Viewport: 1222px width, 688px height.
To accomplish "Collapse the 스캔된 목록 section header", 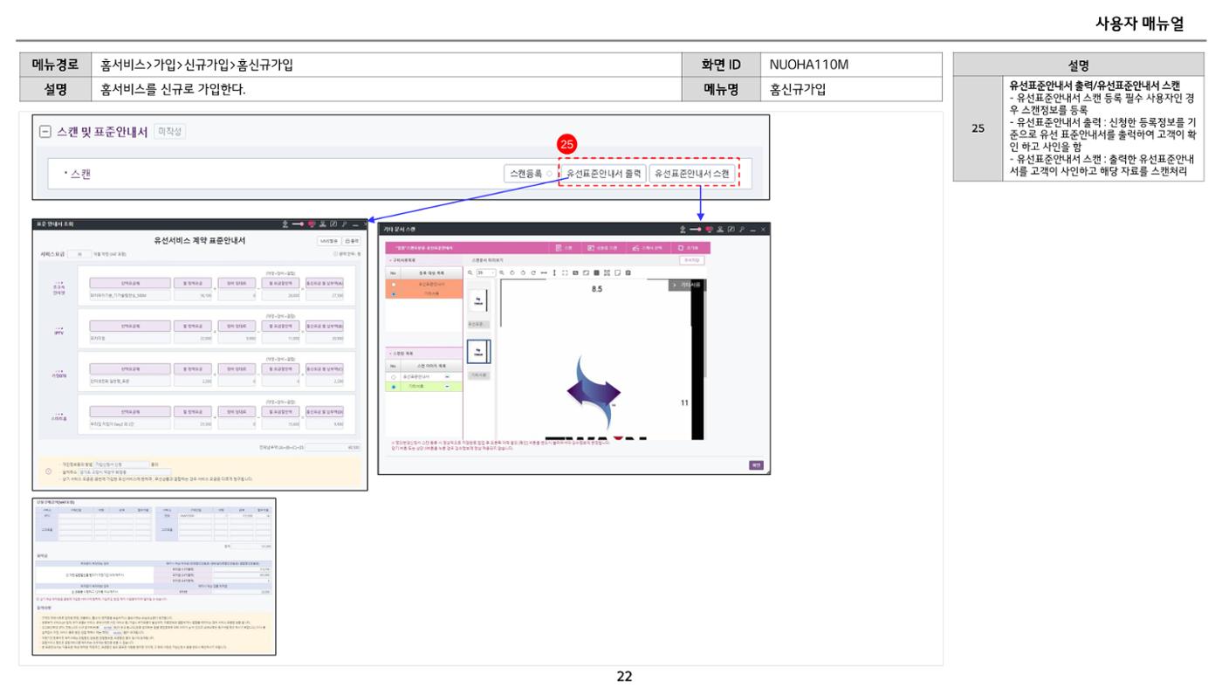I will tap(424, 354).
